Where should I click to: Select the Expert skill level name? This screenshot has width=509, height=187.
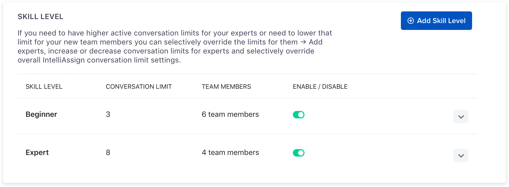point(37,153)
